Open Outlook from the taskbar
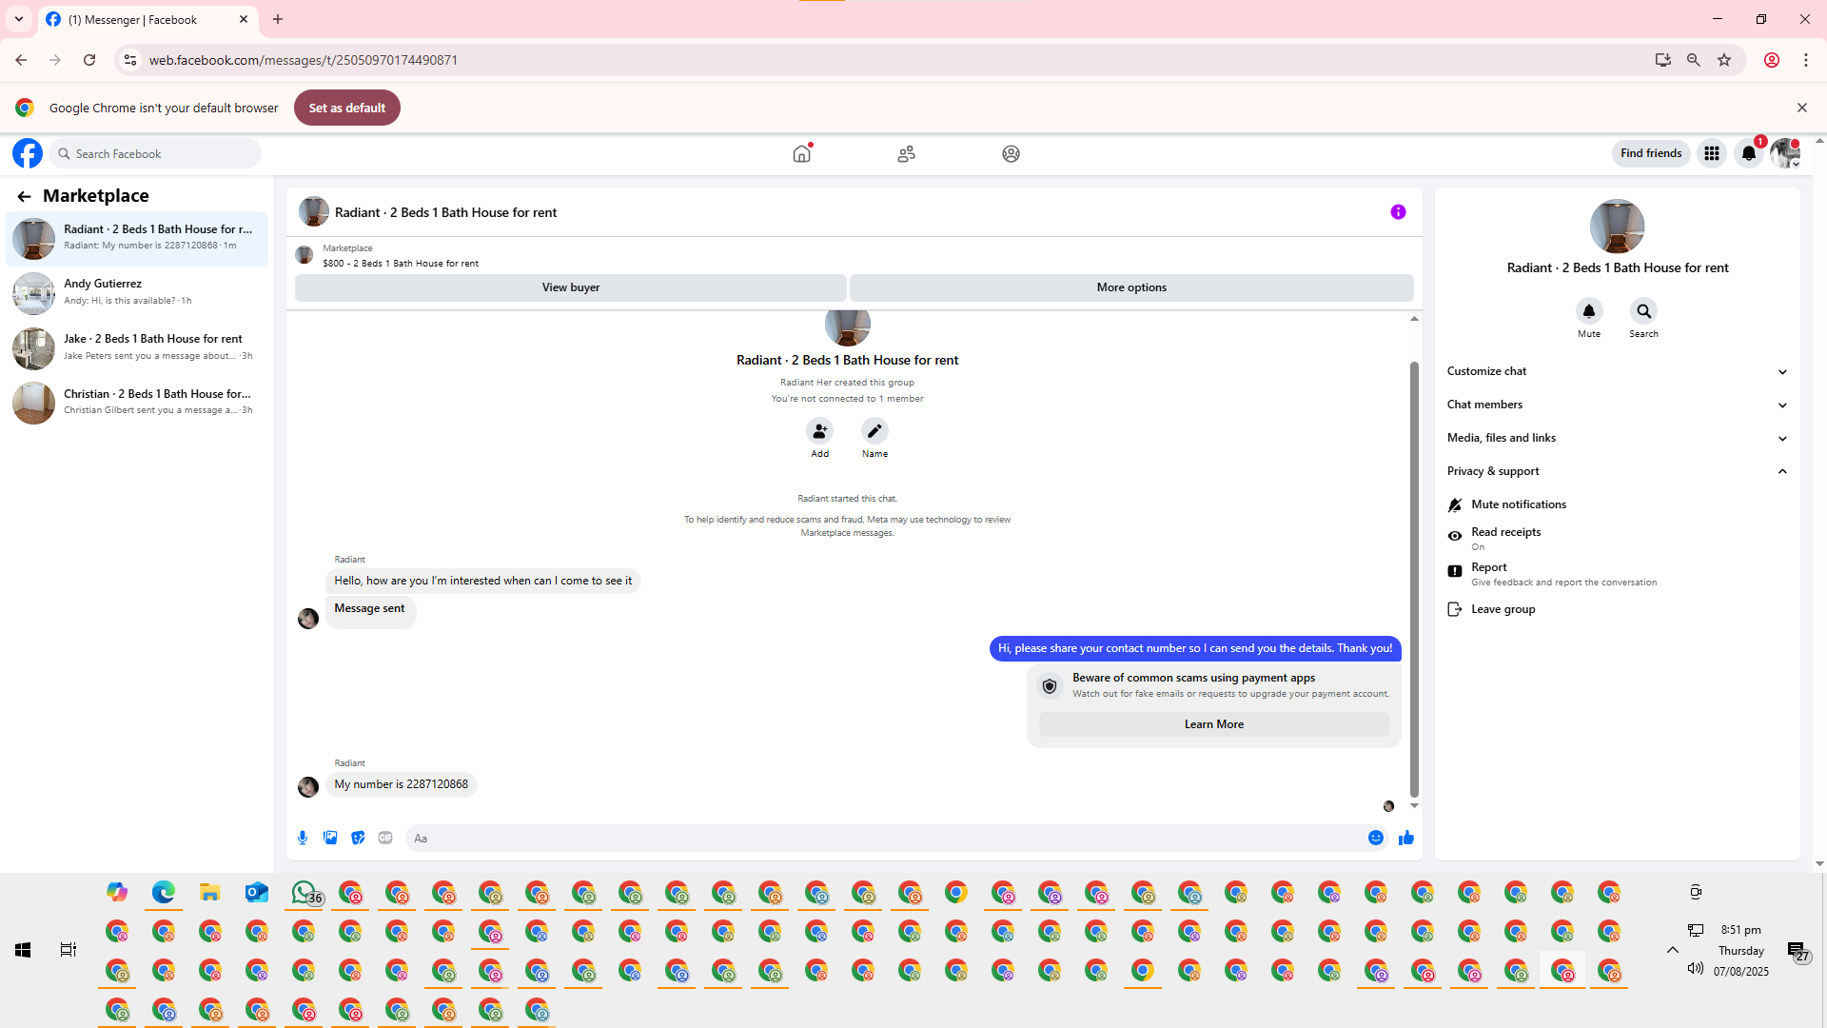This screenshot has width=1827, height=1028. point(257,893)
